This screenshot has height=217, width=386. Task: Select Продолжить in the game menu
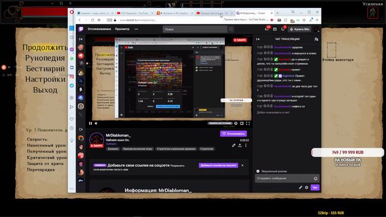pyautogui.click(x=45, y=47)
